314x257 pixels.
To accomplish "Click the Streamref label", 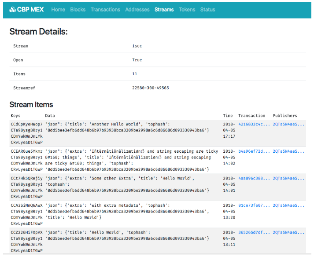I will [24, 88].
